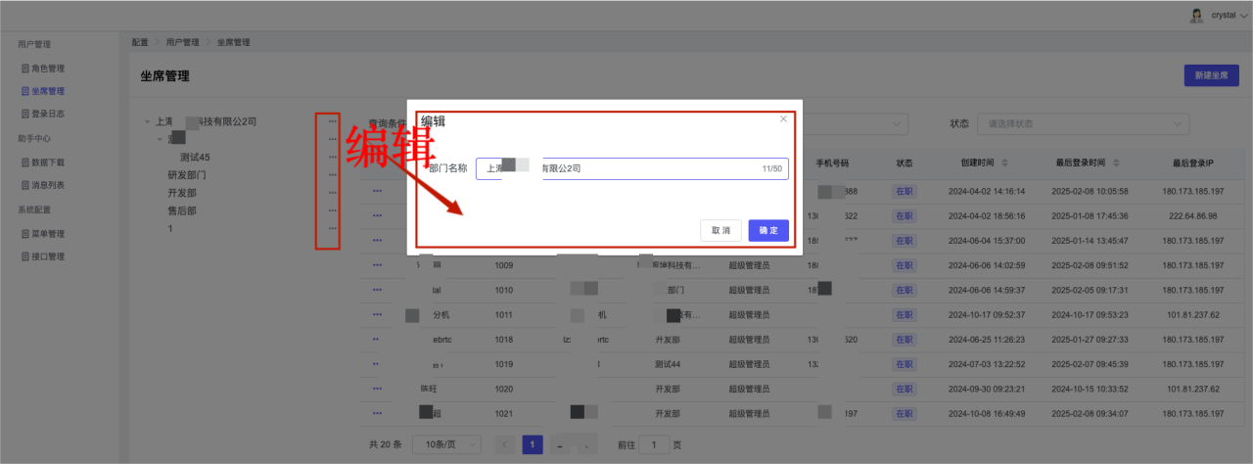Screen dimensions: 1253x464
Task: Sort by 创建时间 column
Action: (x=1003, y=162)
